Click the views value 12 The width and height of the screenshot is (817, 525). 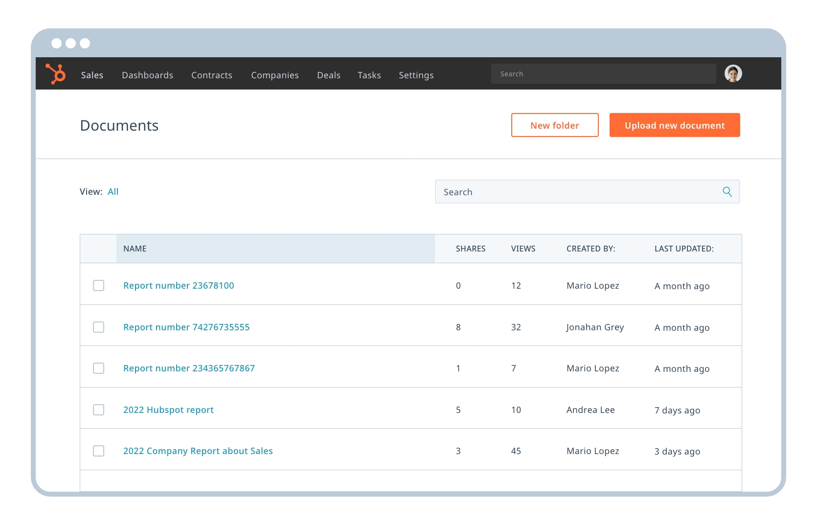[516, 286]
